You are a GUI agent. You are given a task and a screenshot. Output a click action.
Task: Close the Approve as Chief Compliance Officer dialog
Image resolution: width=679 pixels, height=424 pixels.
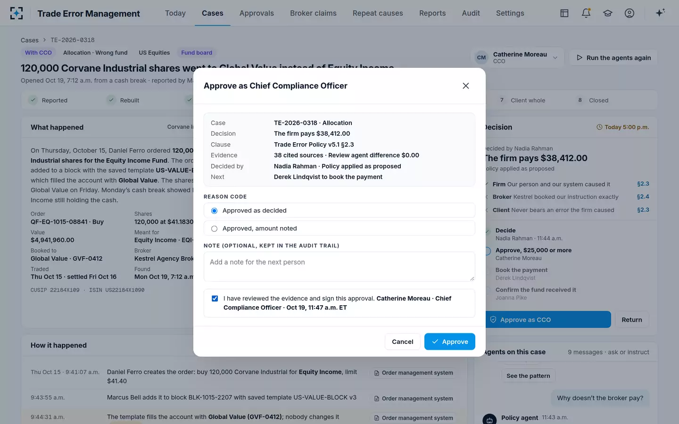click(466, 86)
